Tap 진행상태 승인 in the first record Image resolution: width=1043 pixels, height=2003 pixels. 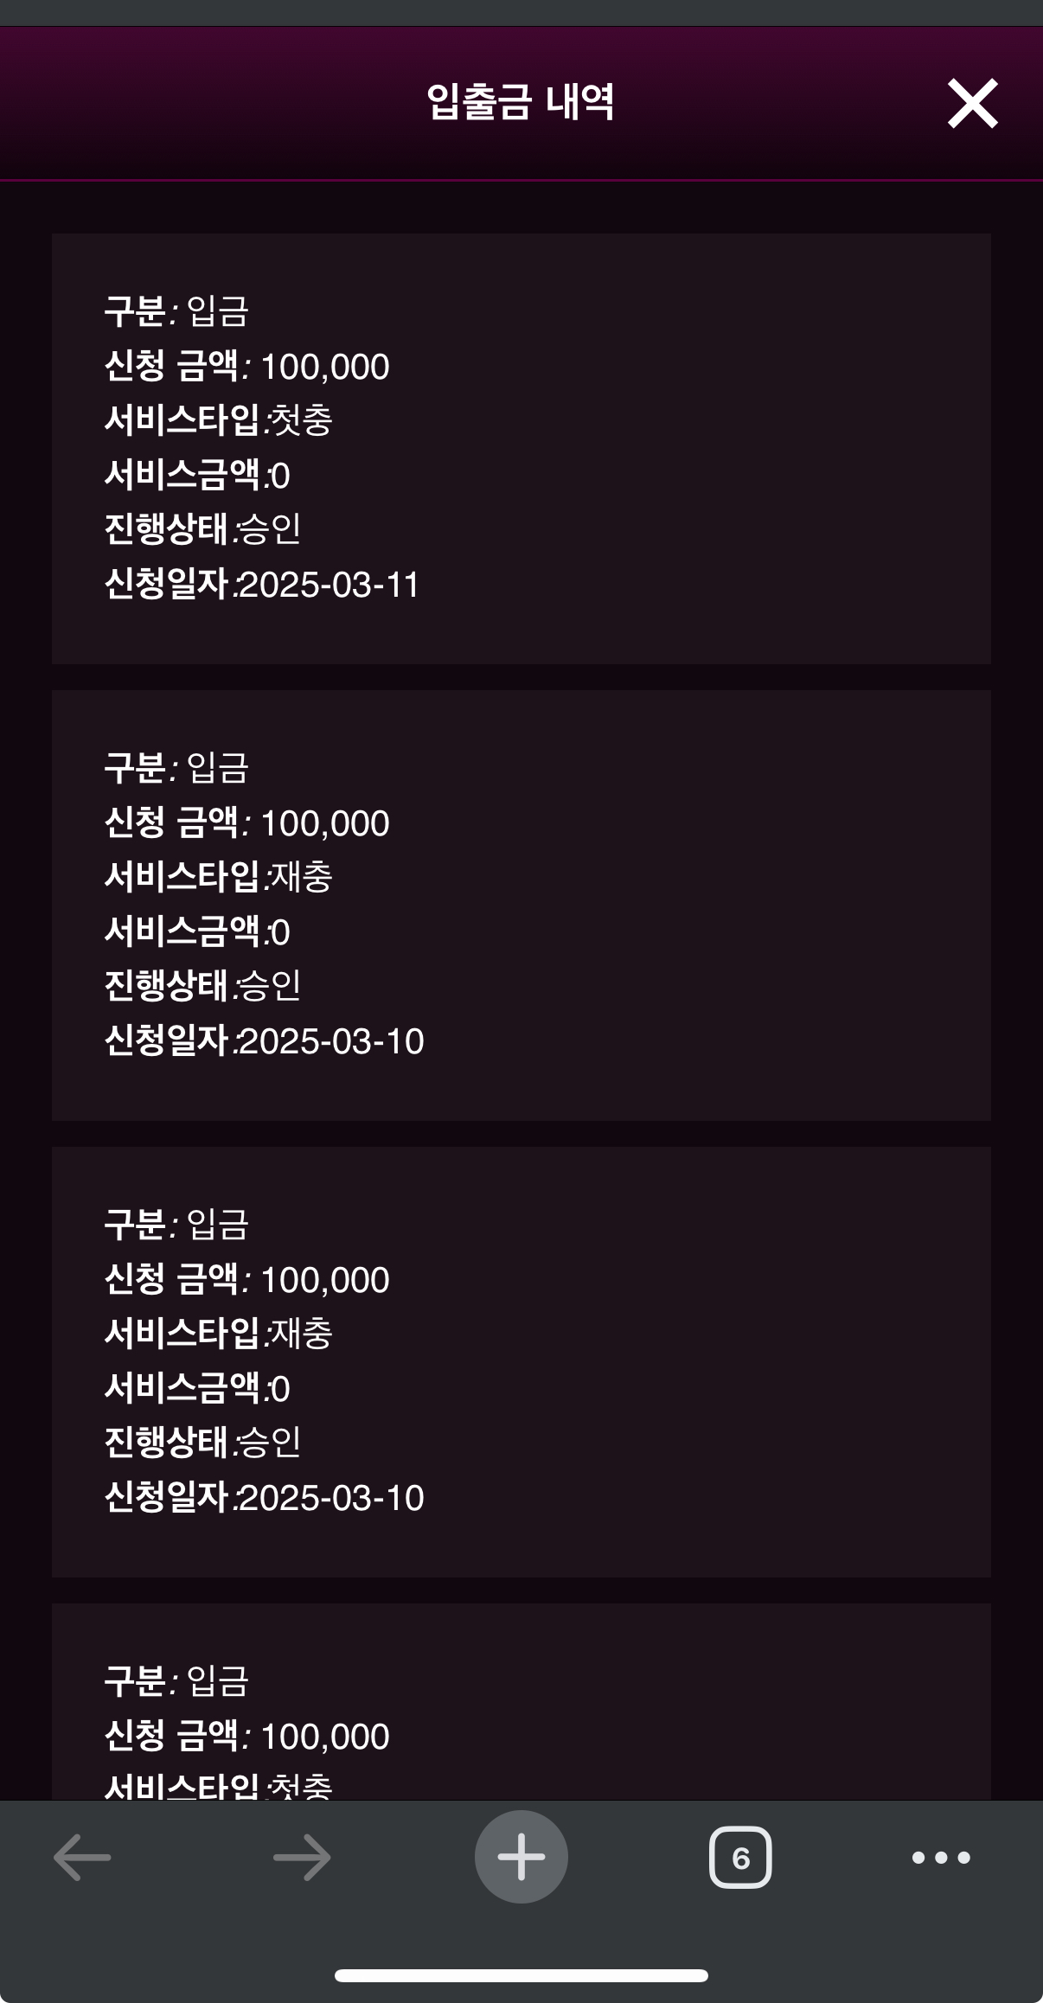coord(202,528)
